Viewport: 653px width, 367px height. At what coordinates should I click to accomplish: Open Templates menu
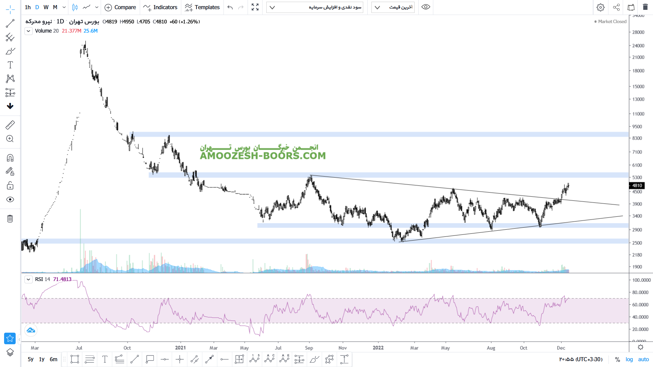[x=202, y=7]
